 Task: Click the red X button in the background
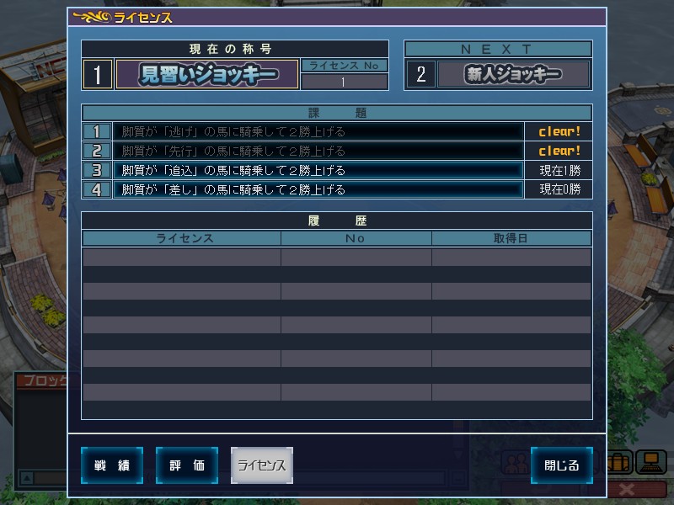pos(627,489)
